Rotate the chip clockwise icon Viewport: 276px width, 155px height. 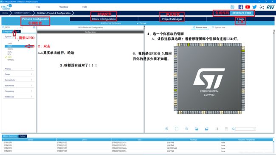coord(197,129)
